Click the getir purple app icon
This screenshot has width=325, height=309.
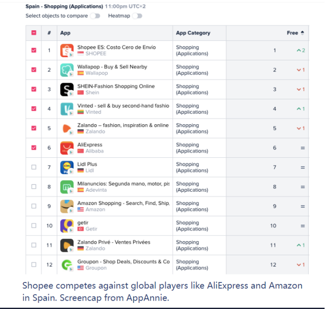coord(67,226)
